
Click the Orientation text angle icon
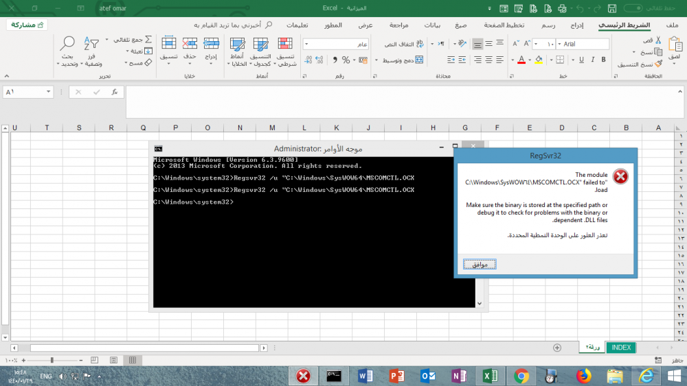462,43
